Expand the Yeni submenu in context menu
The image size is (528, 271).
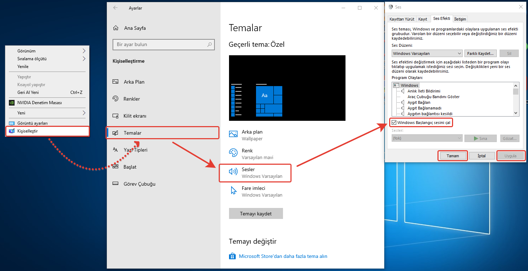pyautogui.click(x=84, y=113)
